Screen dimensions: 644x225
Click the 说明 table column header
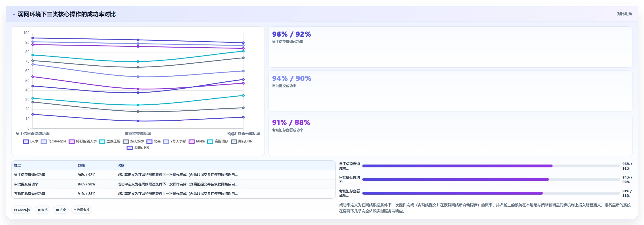tap(121, 165)
